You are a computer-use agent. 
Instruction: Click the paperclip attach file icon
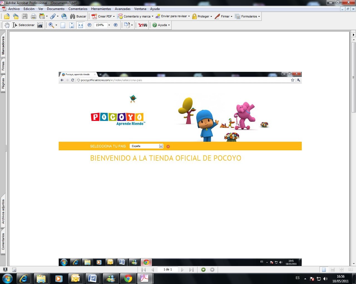point(53,16)
